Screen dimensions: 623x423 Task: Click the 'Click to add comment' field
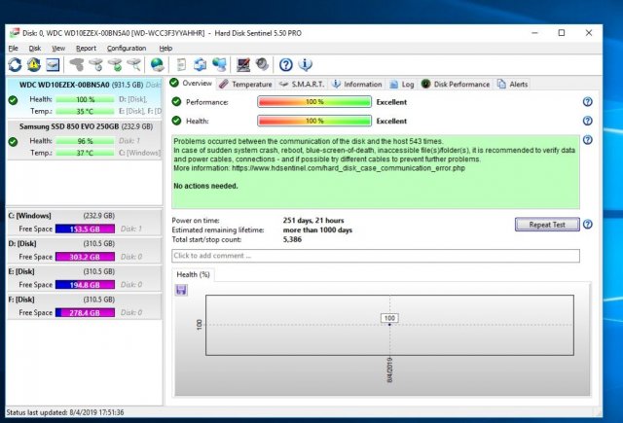376,256
